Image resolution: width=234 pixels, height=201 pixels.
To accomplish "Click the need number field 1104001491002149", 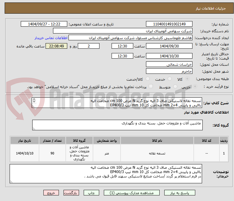I will coord(169,24).
